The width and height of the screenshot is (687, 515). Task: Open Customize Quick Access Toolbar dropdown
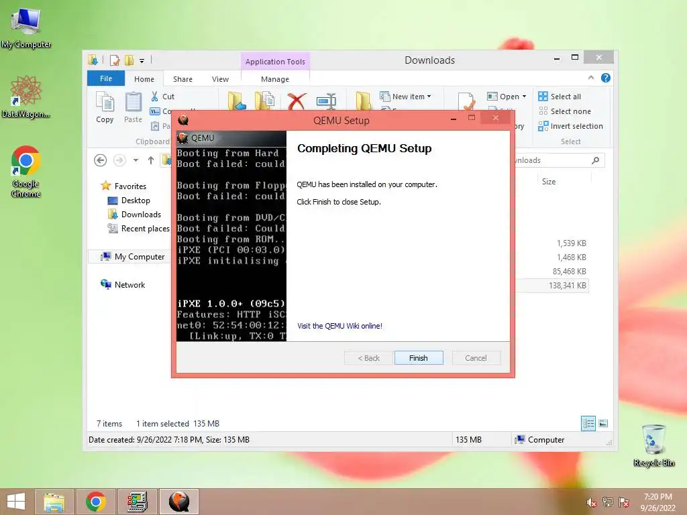coord(142,60)
